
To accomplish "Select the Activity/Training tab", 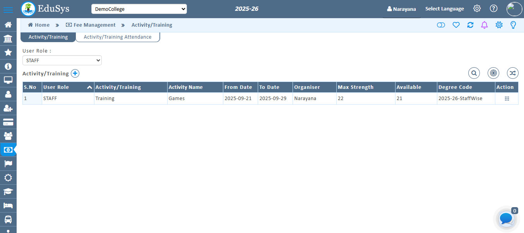I will 48,37.
